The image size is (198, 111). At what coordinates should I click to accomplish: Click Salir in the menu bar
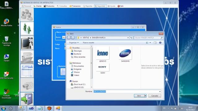pos(121,6)
